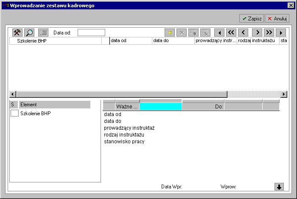Click the prowadzący instr... column header
Screen dimensions: 297x199
(x=216, y=41)
